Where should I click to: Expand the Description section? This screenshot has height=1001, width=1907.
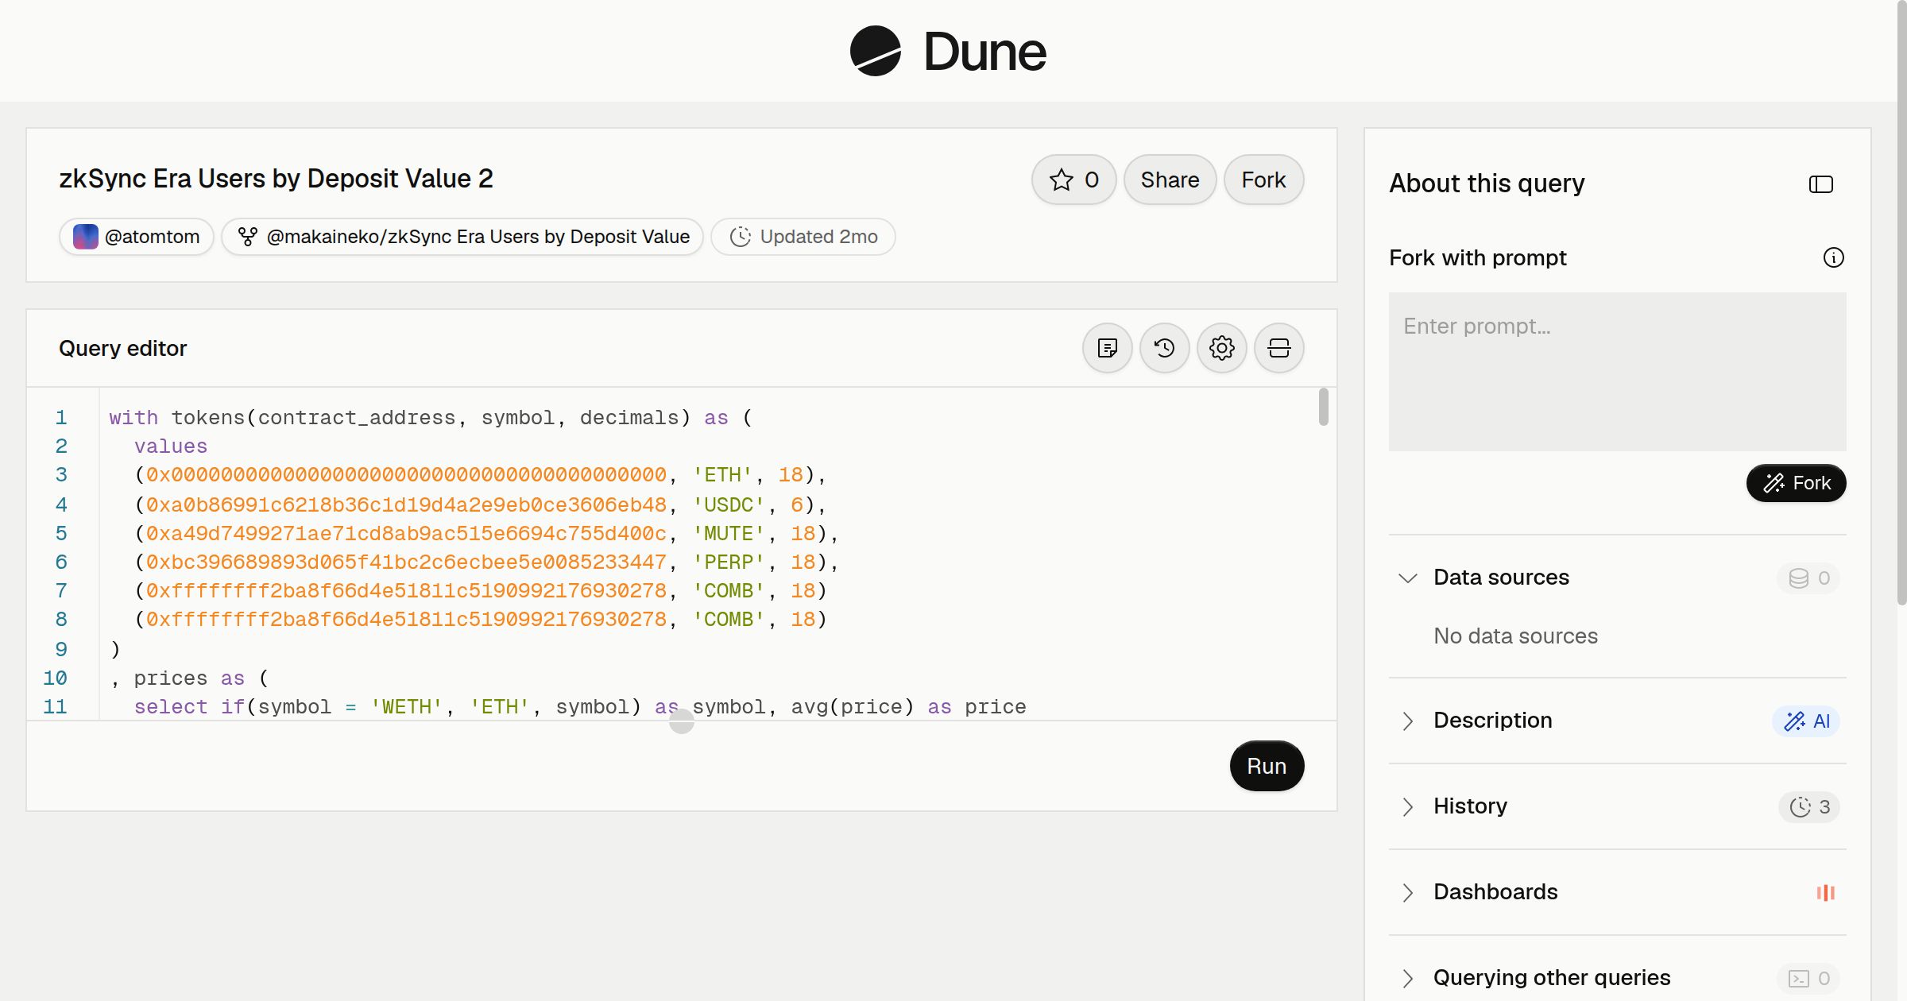1408,721
